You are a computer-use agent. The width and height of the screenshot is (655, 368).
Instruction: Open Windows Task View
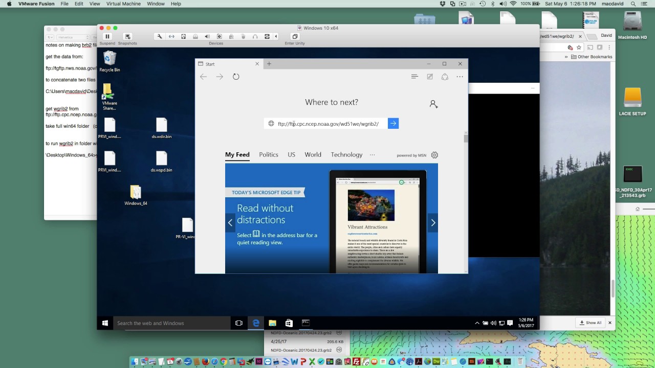238,323
